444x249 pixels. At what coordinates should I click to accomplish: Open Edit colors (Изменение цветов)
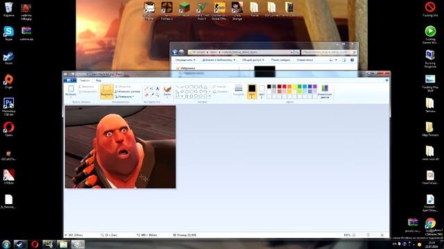coord(325,92)
